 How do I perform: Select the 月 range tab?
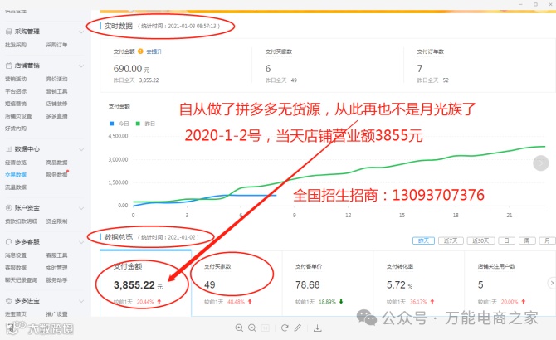(x=547, y=240)
